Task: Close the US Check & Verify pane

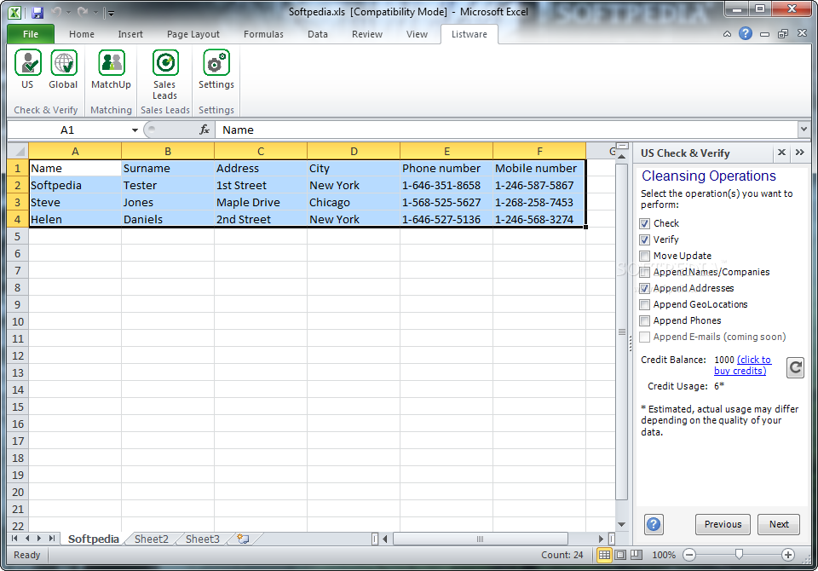Action: (781, 153)
